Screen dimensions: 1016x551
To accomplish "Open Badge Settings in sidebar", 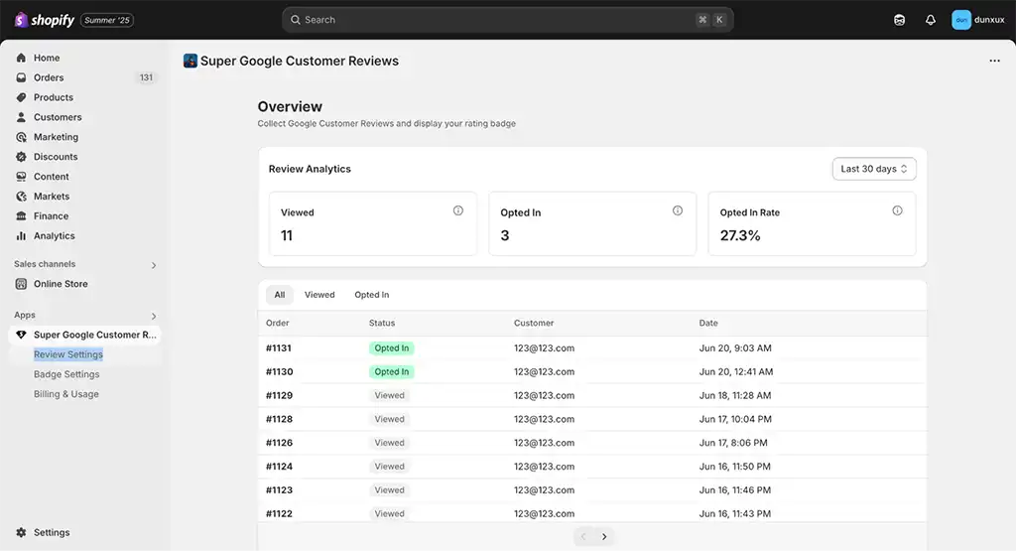I will click(66, 374).
